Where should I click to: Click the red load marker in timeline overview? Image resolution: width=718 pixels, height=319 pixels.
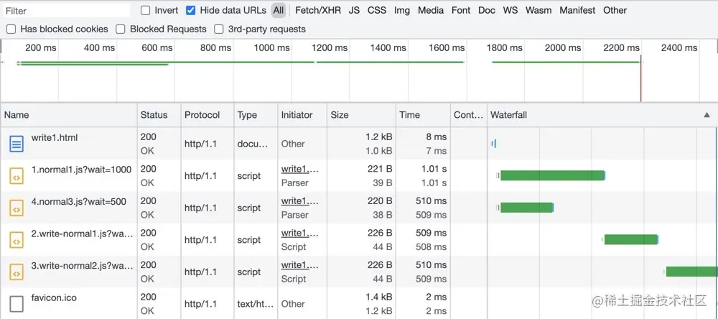click(x=640, y=72)
